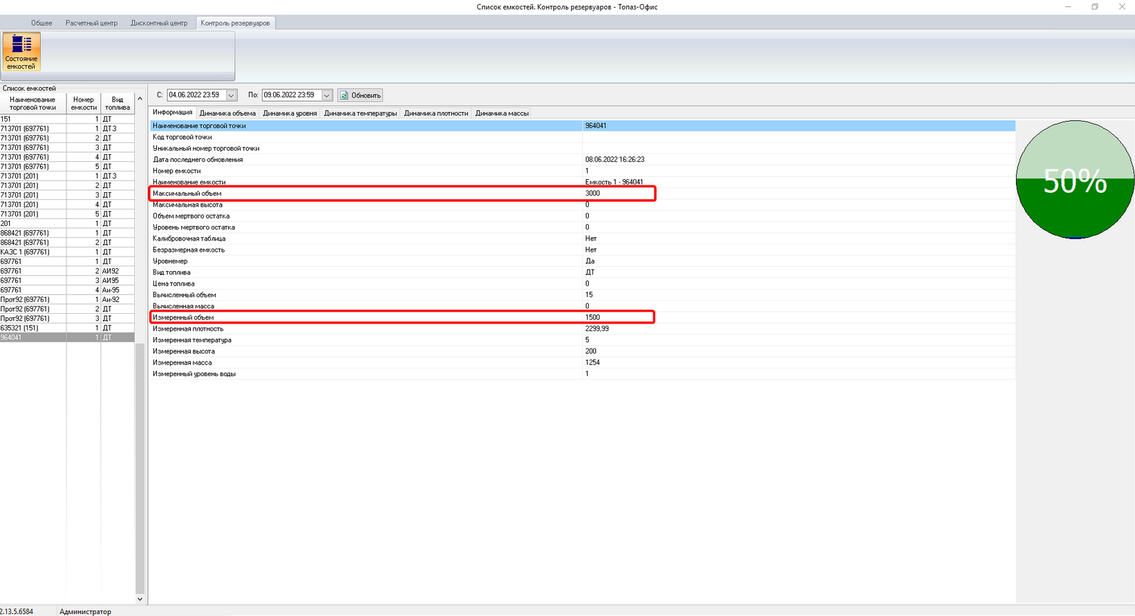Image resolution: width=1135 pixels, height=616 pixels.
Task: Click the Вид топлива column header
Action: click(118, 104)
